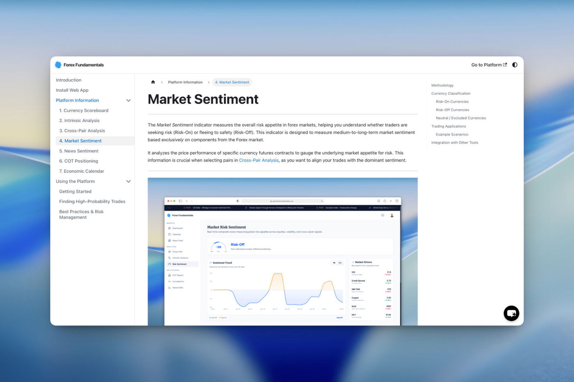Collapse the Platform Information section chevron

pos(128,100)
